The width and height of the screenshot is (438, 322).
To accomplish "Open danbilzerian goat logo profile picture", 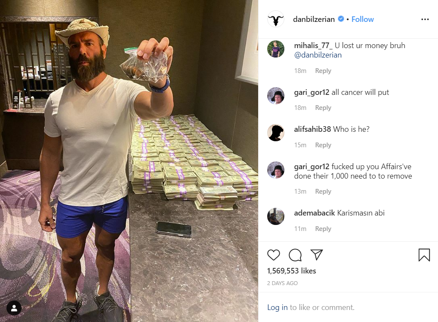I will pyautogui.click(x=276, y=19).
